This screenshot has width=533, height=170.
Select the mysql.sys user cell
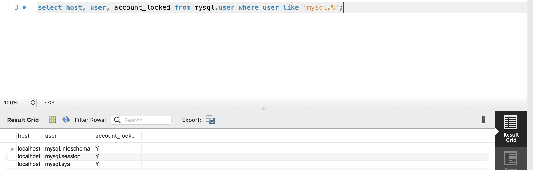click(x=57, y=164)
